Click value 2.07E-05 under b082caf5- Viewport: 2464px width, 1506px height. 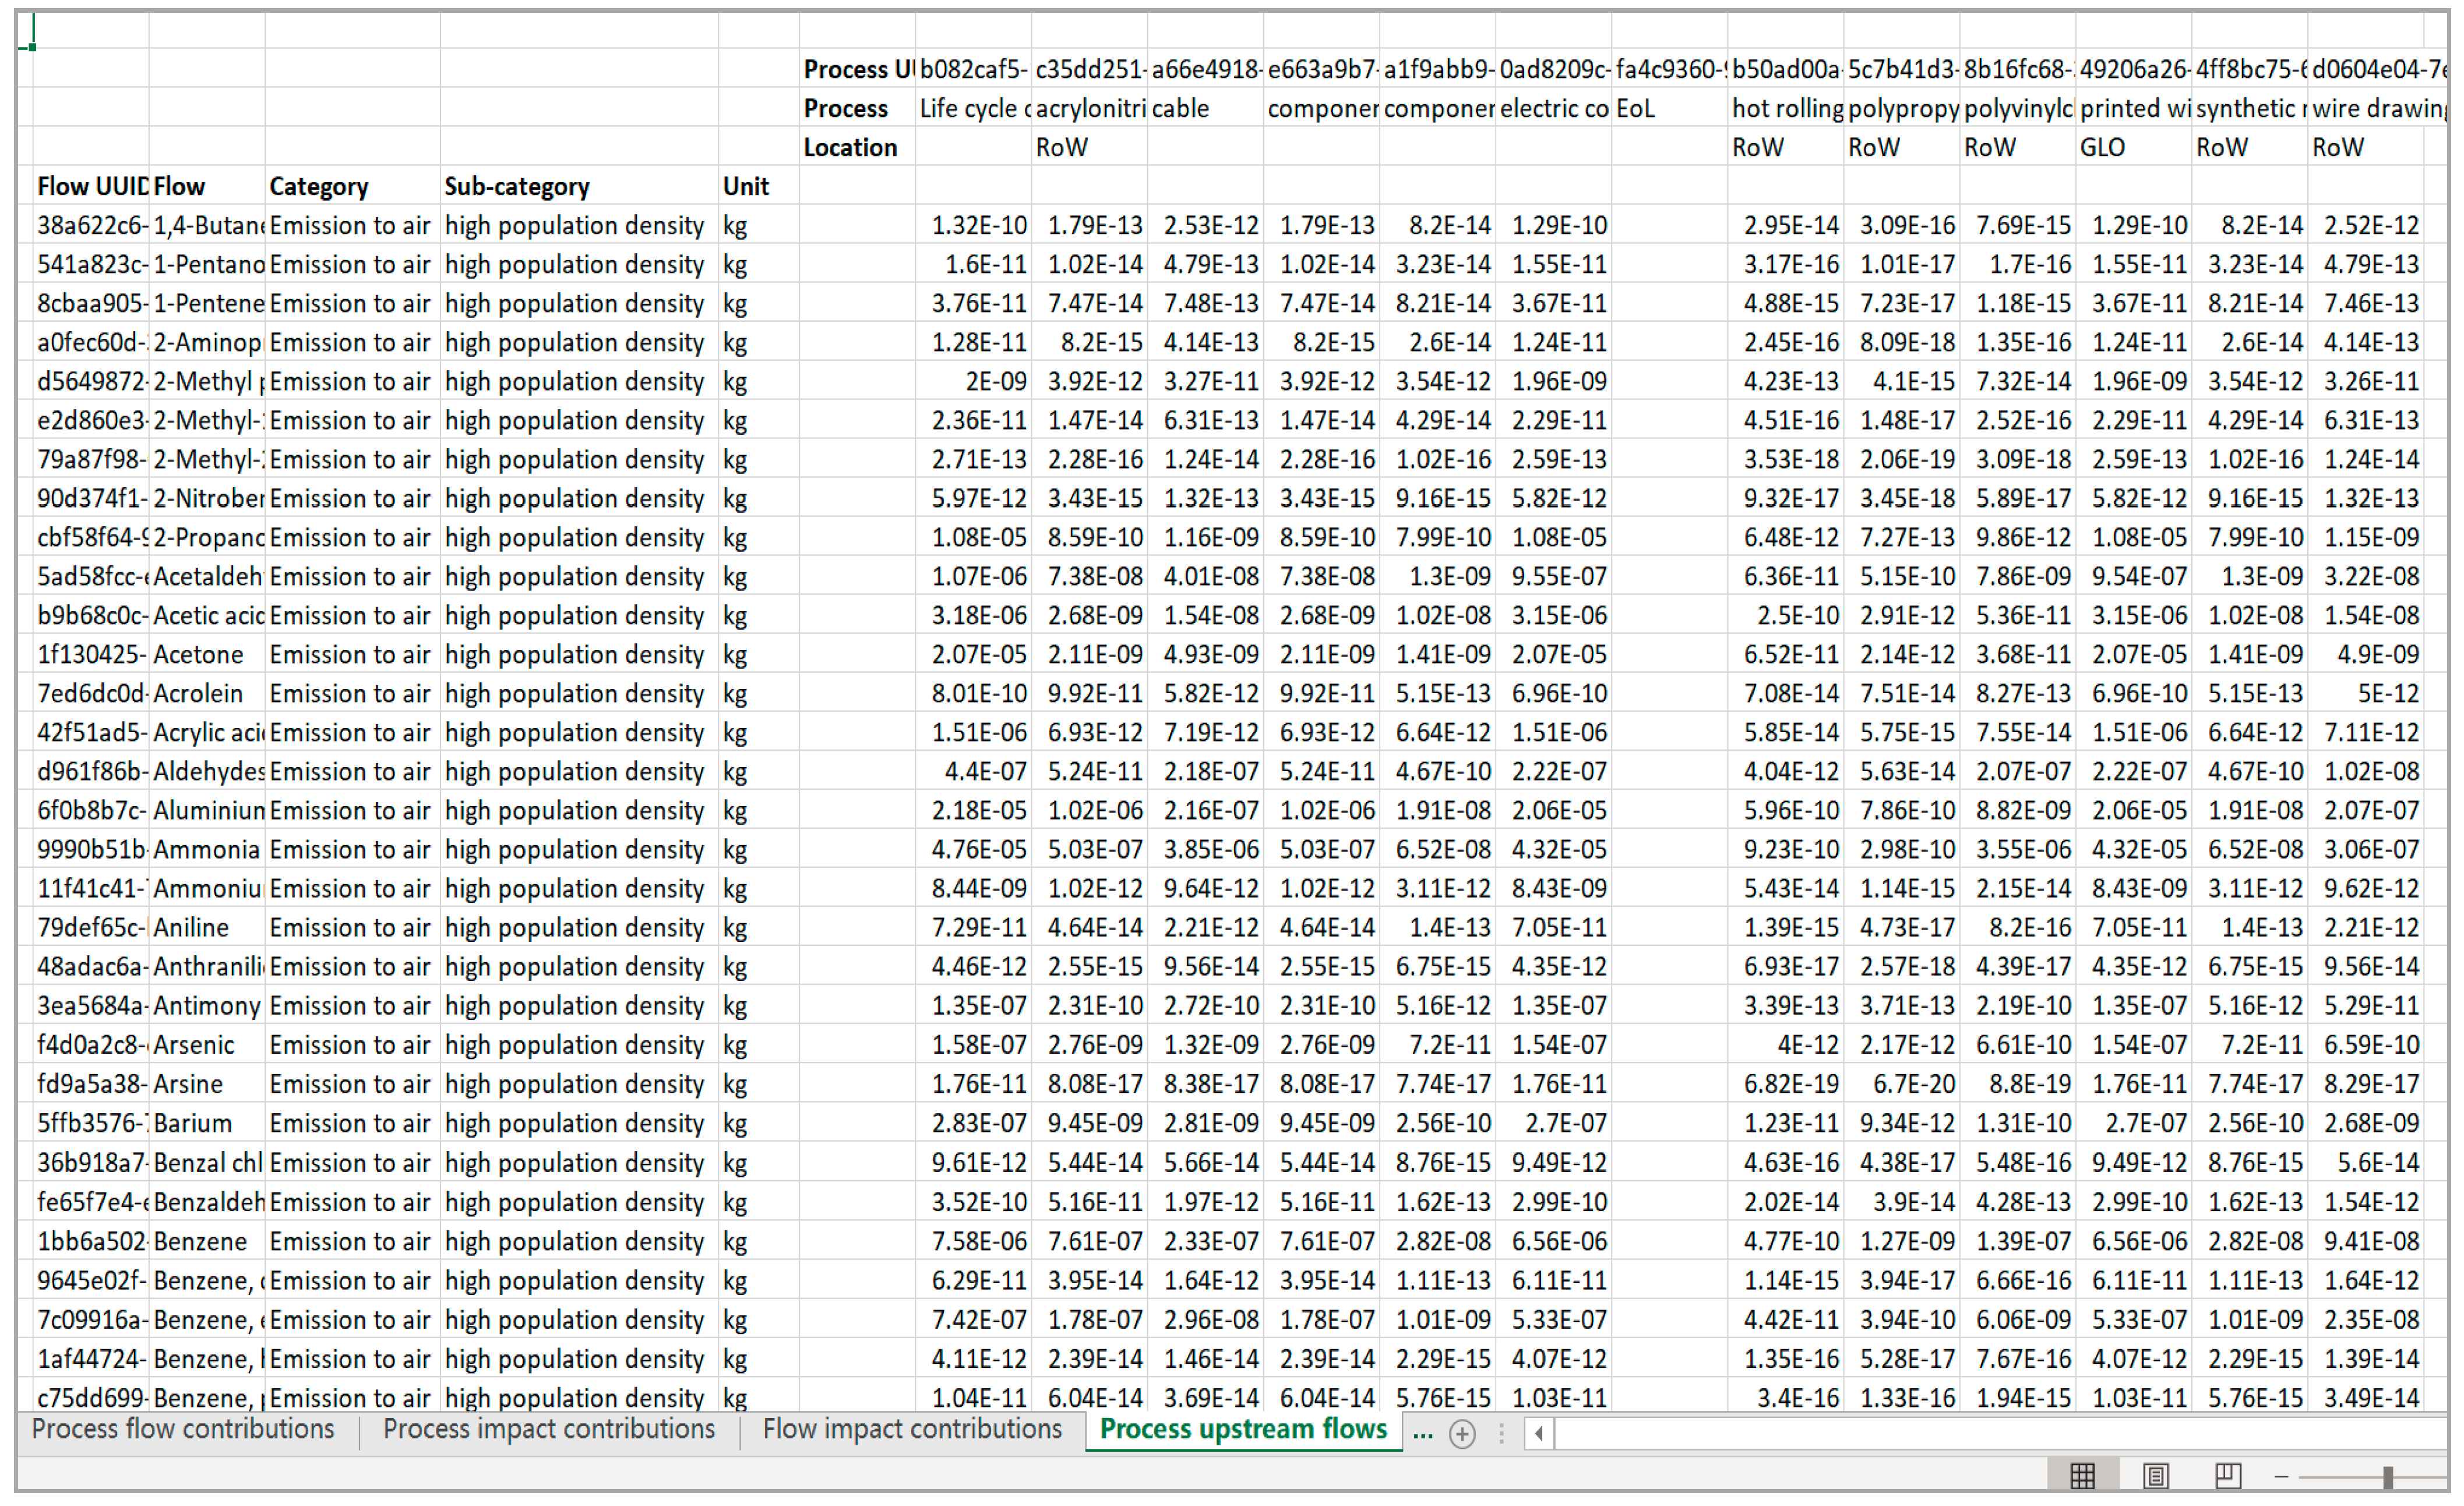tap(973, 655)
